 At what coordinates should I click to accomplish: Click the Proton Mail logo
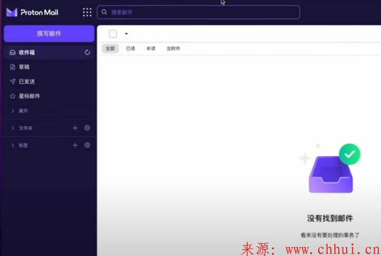[32, 12]
